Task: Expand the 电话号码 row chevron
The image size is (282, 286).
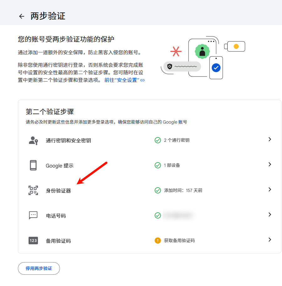Action: 270,214
